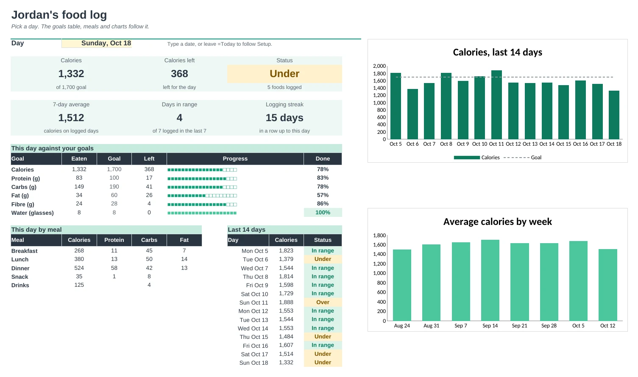This screenshot has height=377, width=638.
Task: Click the "This day by meal" section heading
Action: tap(36, 230)
